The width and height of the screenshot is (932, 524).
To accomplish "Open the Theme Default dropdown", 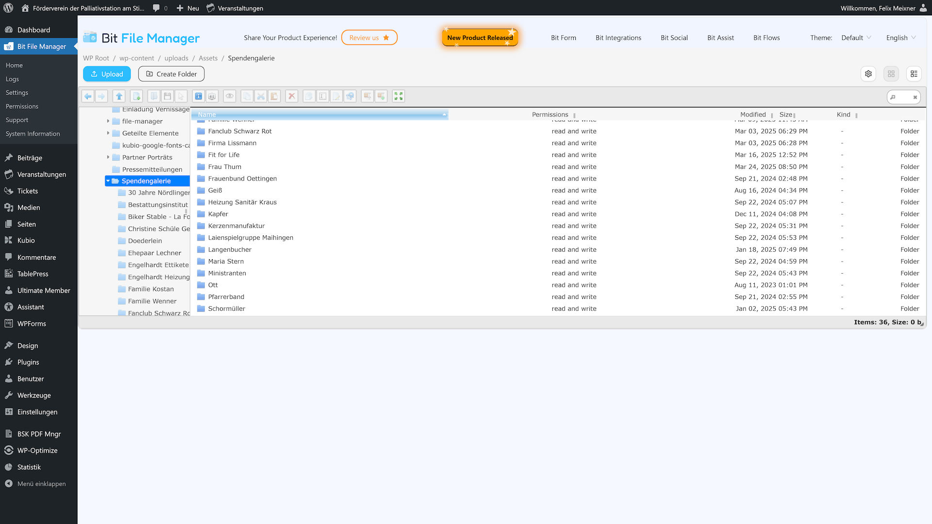I will 856,37.
